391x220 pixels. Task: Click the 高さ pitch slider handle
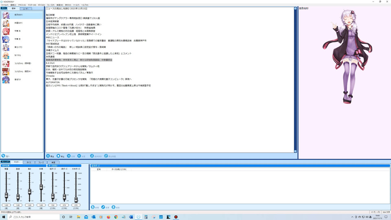point(29,191)
